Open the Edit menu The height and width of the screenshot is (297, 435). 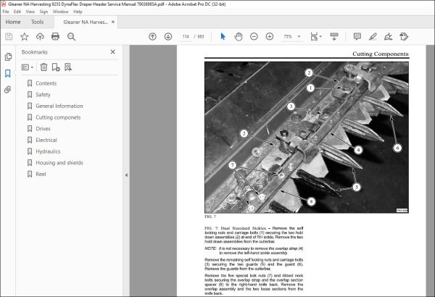point(17,12)
